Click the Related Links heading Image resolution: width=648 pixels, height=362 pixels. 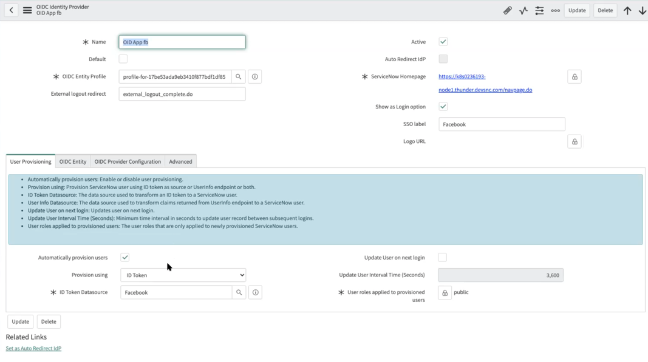26,337
